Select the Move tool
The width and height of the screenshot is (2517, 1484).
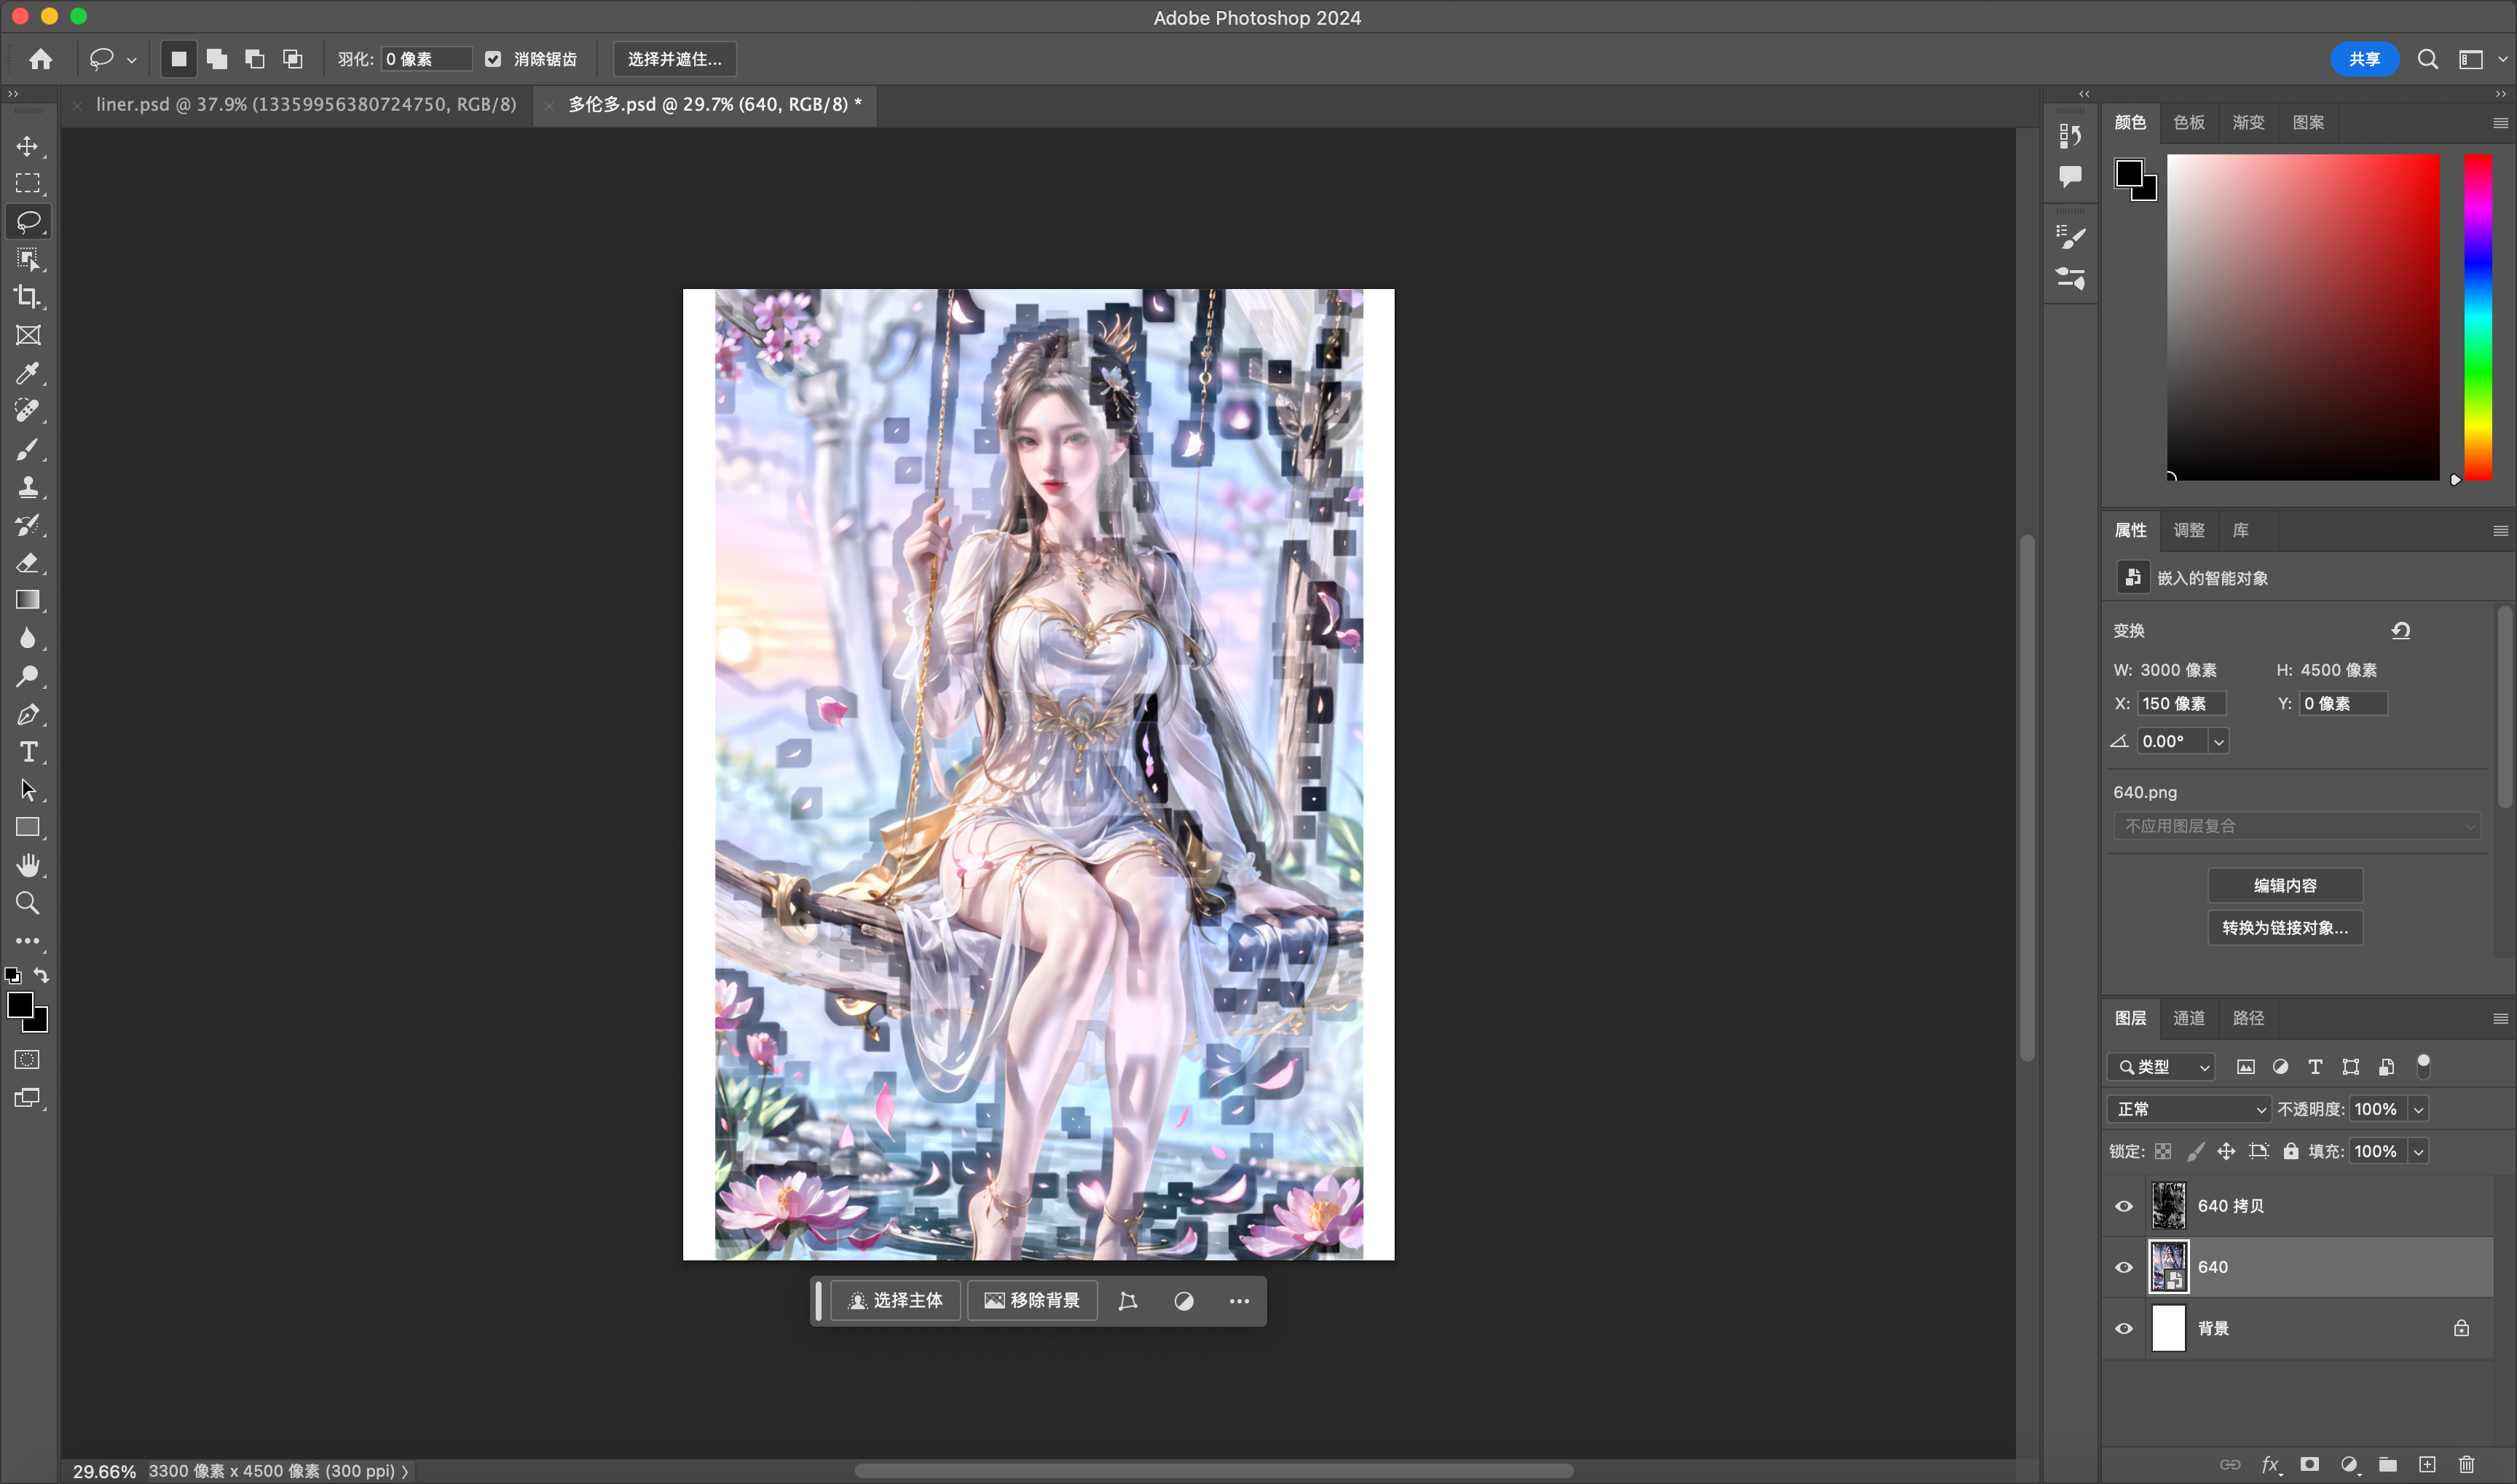click(28, 146)
